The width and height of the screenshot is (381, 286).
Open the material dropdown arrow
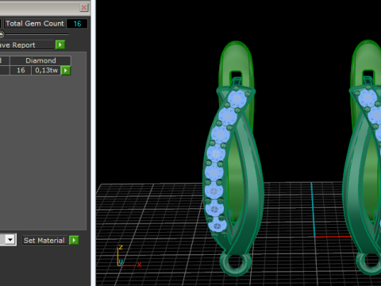pos(10,240)
